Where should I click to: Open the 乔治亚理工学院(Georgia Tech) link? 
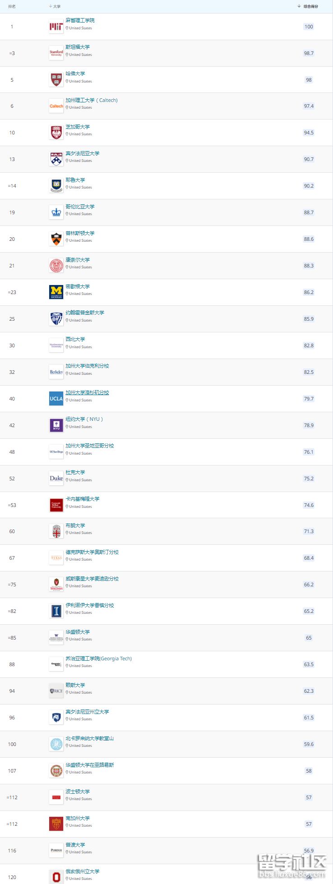pyautogui.click(x=98, y=658)
